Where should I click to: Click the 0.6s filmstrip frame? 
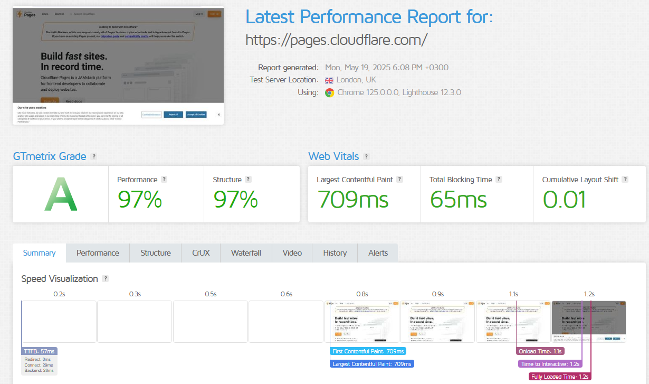coord(286,322)
